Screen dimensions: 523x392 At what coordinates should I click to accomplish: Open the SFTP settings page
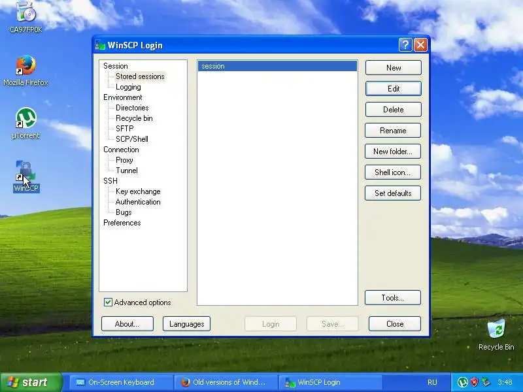click(125, 129)
